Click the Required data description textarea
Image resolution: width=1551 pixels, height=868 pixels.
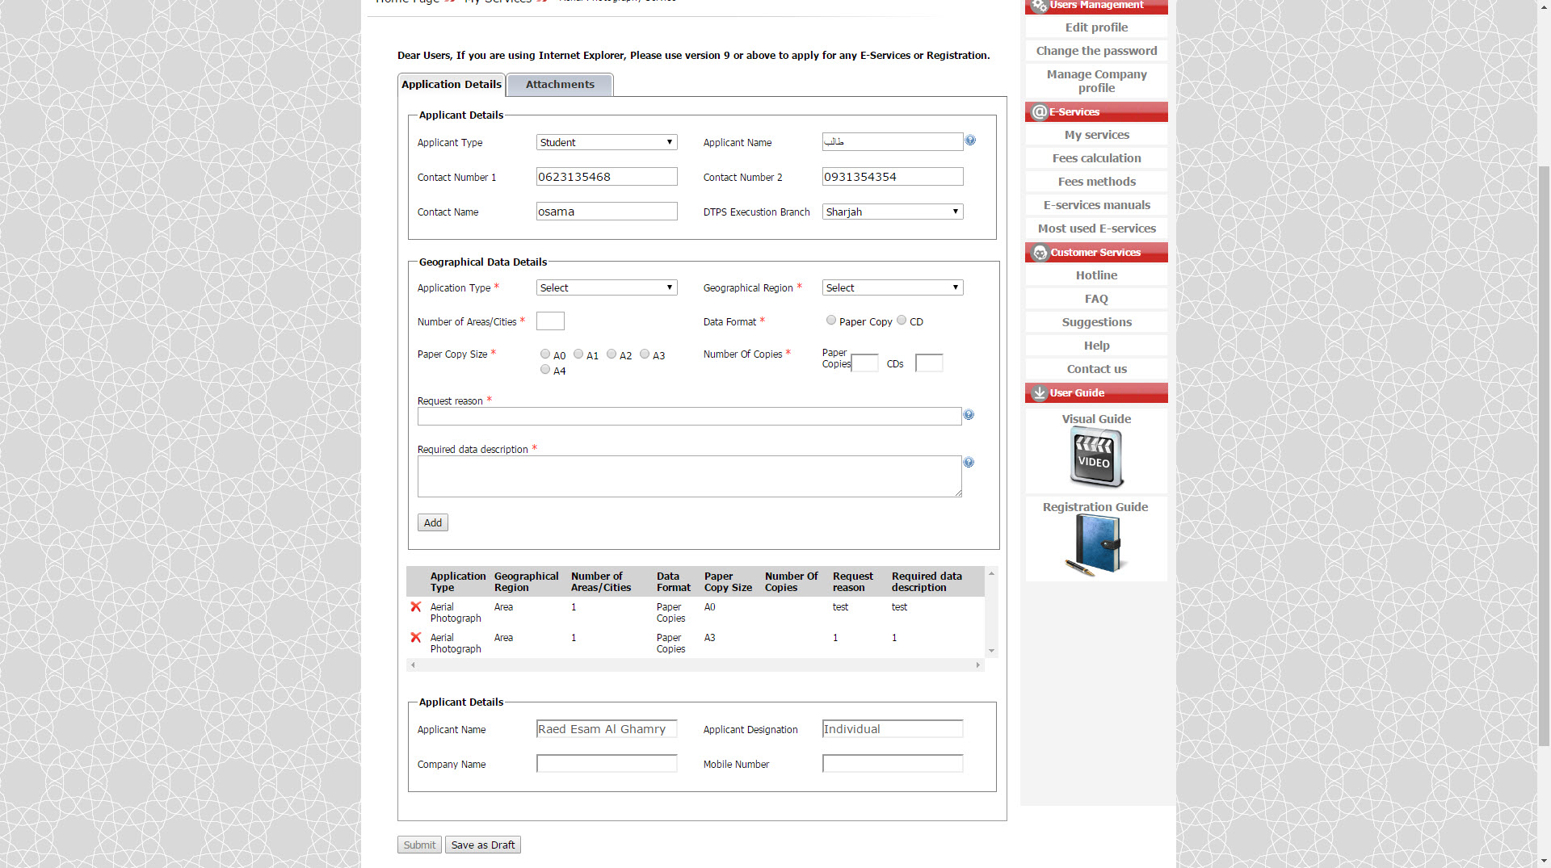689,476
